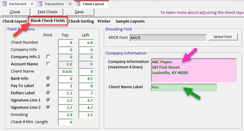The height and width of the screenshot is (131, 244).
Task: Close the Dashboard tab
Action: click(32, 4)
